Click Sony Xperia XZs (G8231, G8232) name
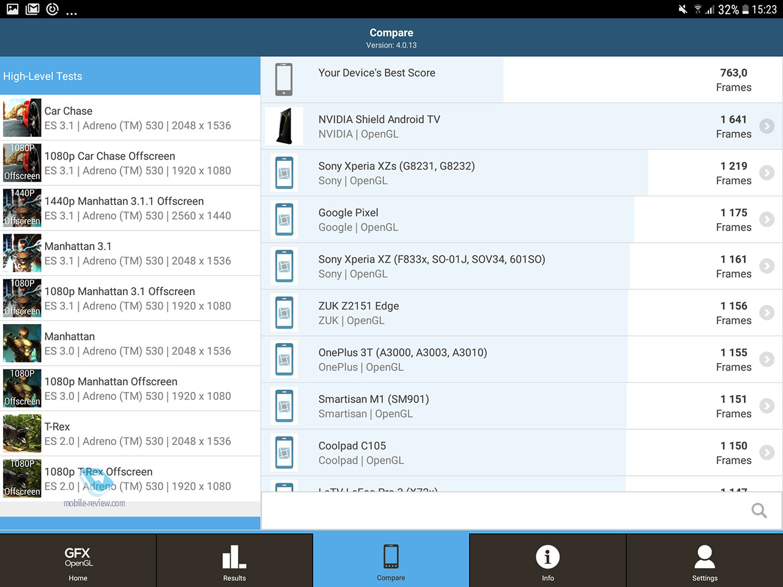 (x=396, y=166)
